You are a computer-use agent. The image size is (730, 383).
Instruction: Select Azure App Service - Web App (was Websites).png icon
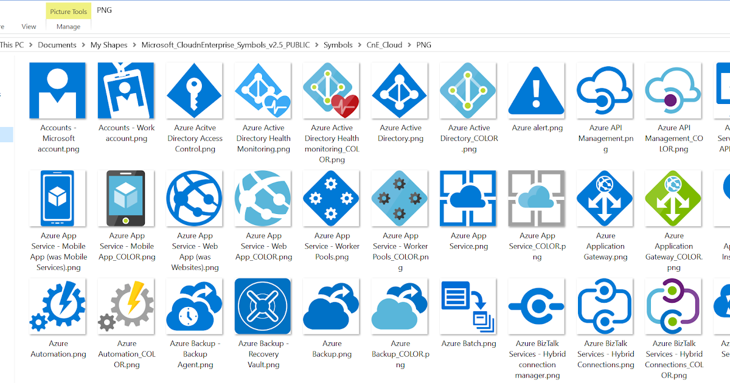coord(195,198)
